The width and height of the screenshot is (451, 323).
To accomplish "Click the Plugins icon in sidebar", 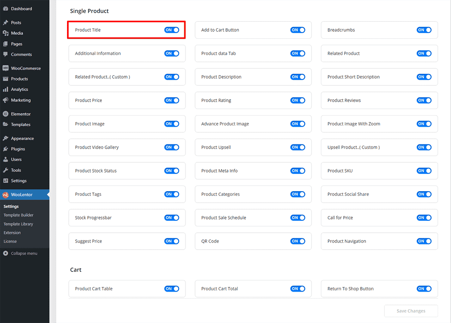I will (6, 149).
